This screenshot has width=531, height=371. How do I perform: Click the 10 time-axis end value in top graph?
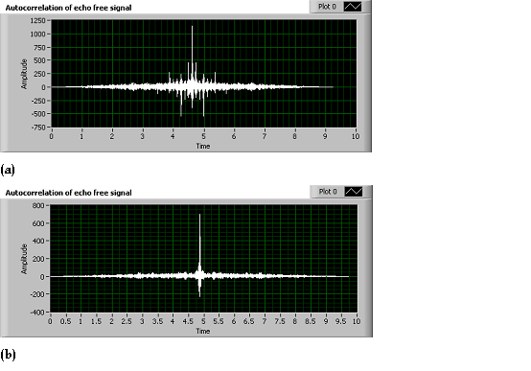(356, 136)
